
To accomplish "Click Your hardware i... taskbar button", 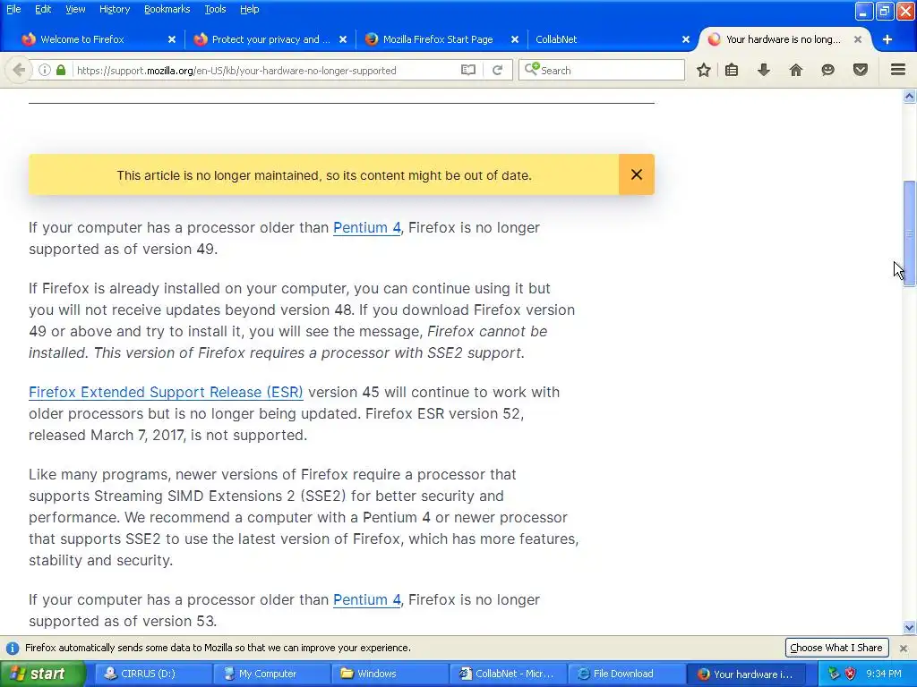I will 746,674.
